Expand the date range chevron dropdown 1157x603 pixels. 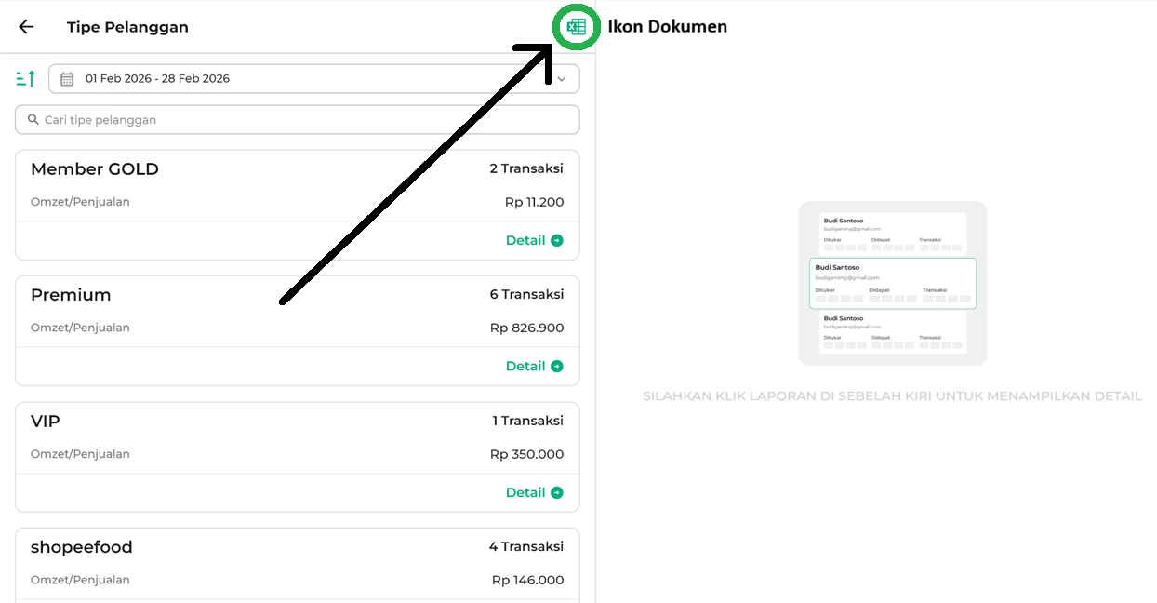pos(561,79)
